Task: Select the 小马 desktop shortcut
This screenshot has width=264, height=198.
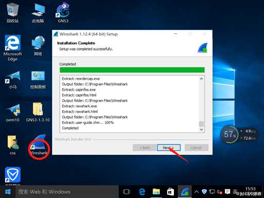Action: 13,79
